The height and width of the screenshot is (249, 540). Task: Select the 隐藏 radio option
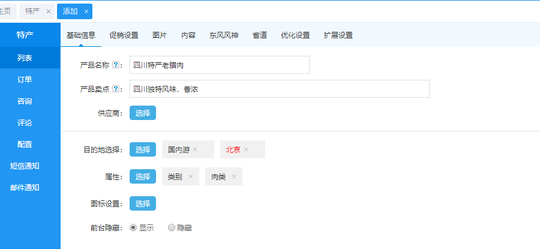coord(172,227)
